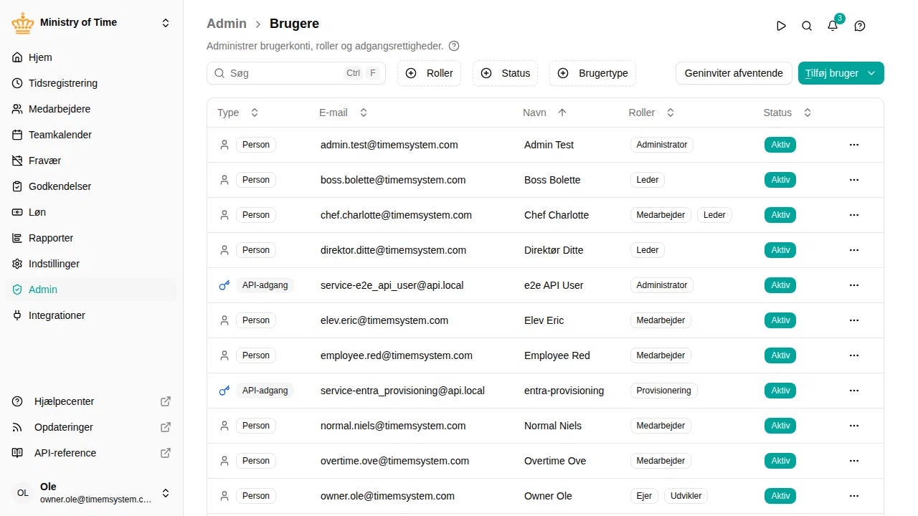918x516 pixels.
Task: Open the help chat icon in header
Action: coord(860,26)
